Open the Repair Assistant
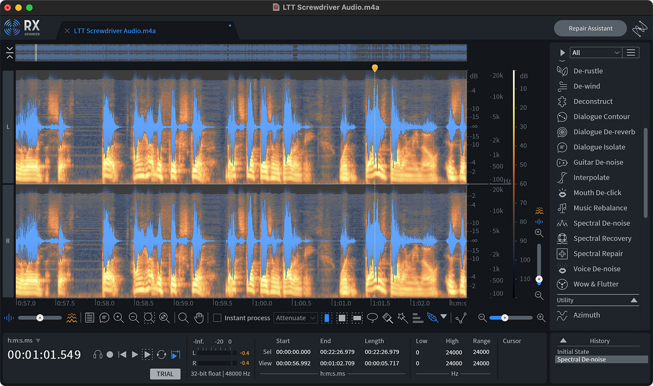 [x=590, y=28]
